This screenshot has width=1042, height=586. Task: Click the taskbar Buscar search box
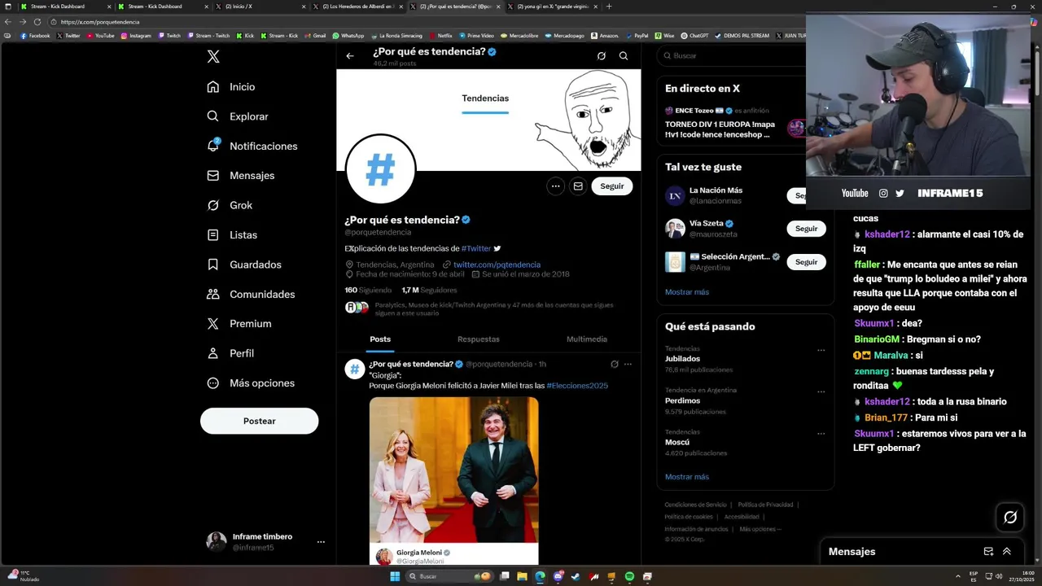[449, 576]
